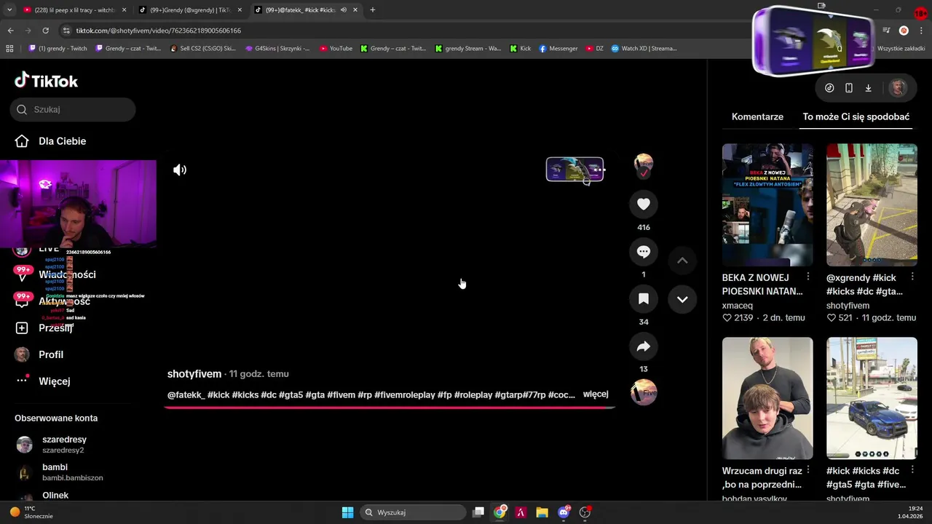
Task: Open the Więcej menu
Action: 44,381
